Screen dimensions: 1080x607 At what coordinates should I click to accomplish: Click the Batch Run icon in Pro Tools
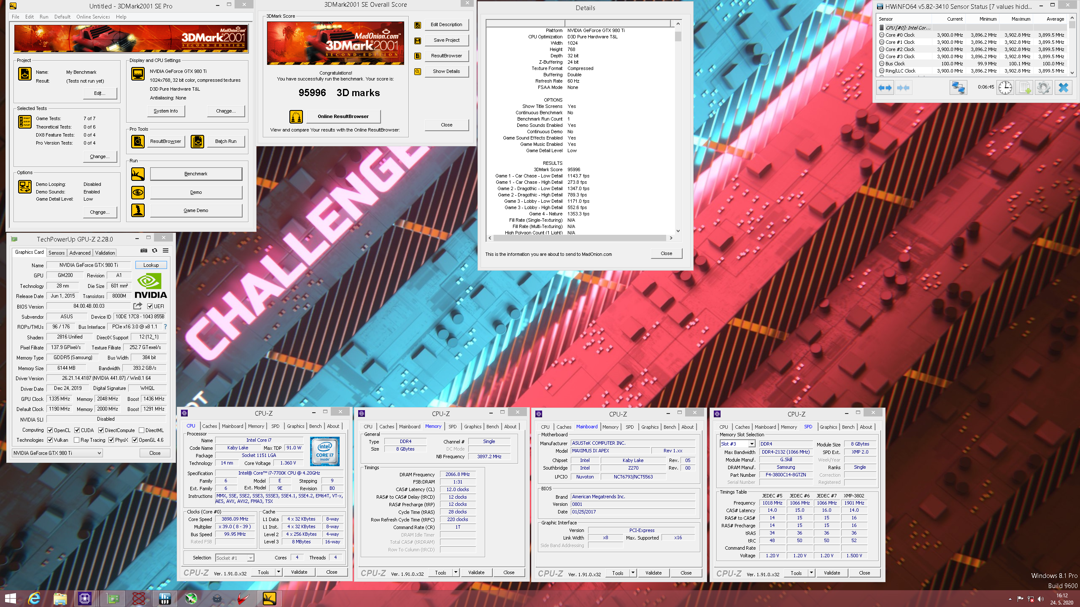pyautogui.click(x=197, y=142)
